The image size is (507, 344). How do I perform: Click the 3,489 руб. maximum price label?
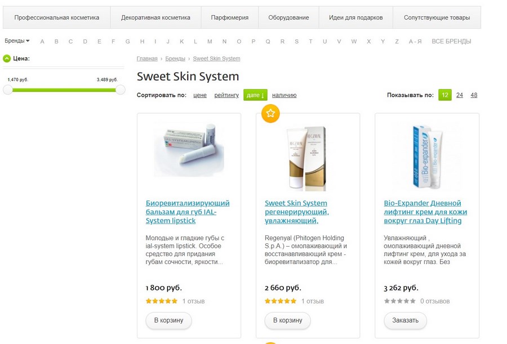pos(107,79)
